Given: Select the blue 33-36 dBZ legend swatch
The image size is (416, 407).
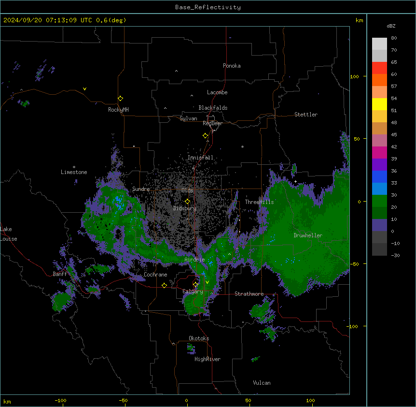Looking at the screenshot, I should (x=379, y=176).
